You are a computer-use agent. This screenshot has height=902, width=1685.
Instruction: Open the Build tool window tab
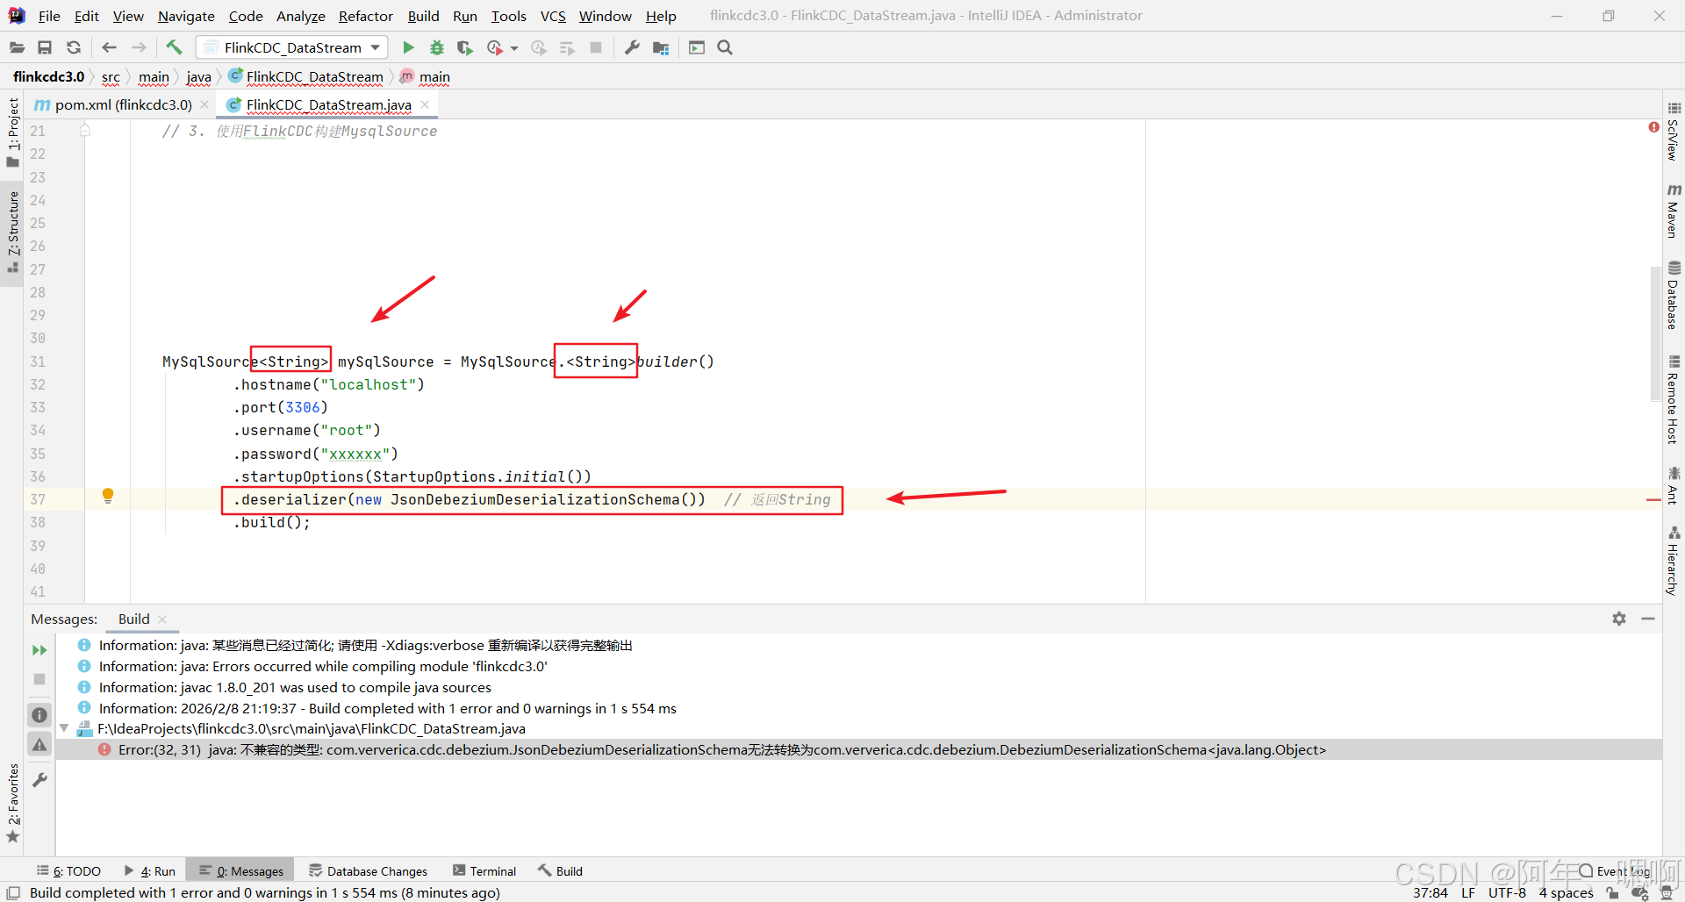[560, 870]
